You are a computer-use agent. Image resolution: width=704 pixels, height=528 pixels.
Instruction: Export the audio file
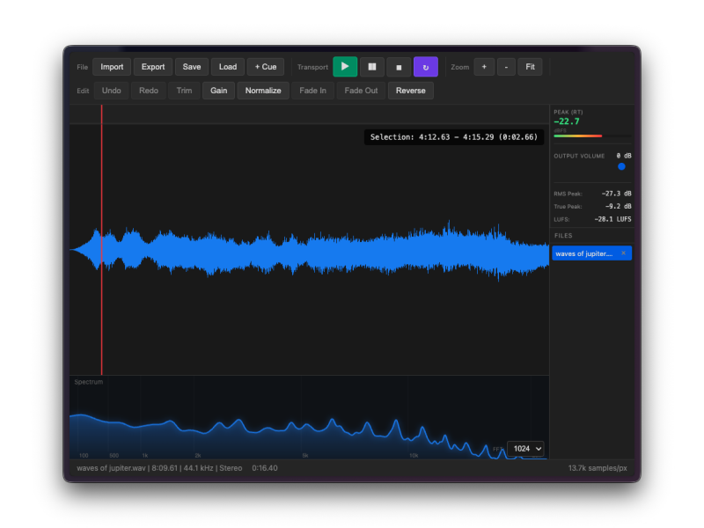click(153, 67)
